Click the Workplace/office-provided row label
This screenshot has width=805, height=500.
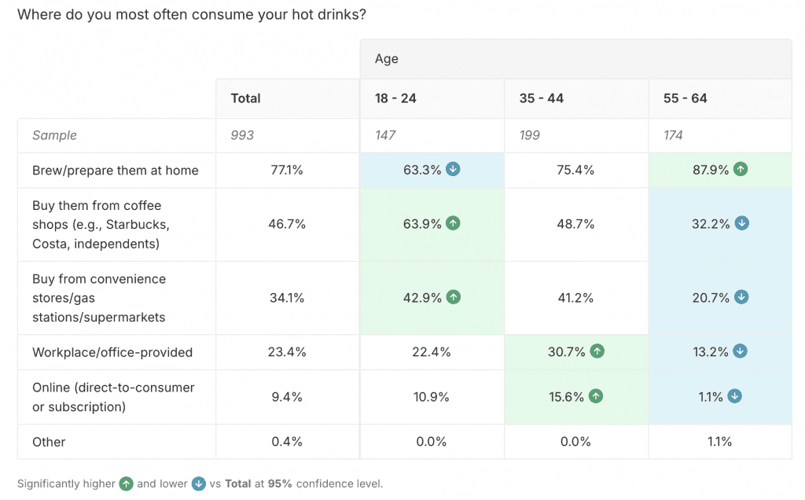point(112,352)
